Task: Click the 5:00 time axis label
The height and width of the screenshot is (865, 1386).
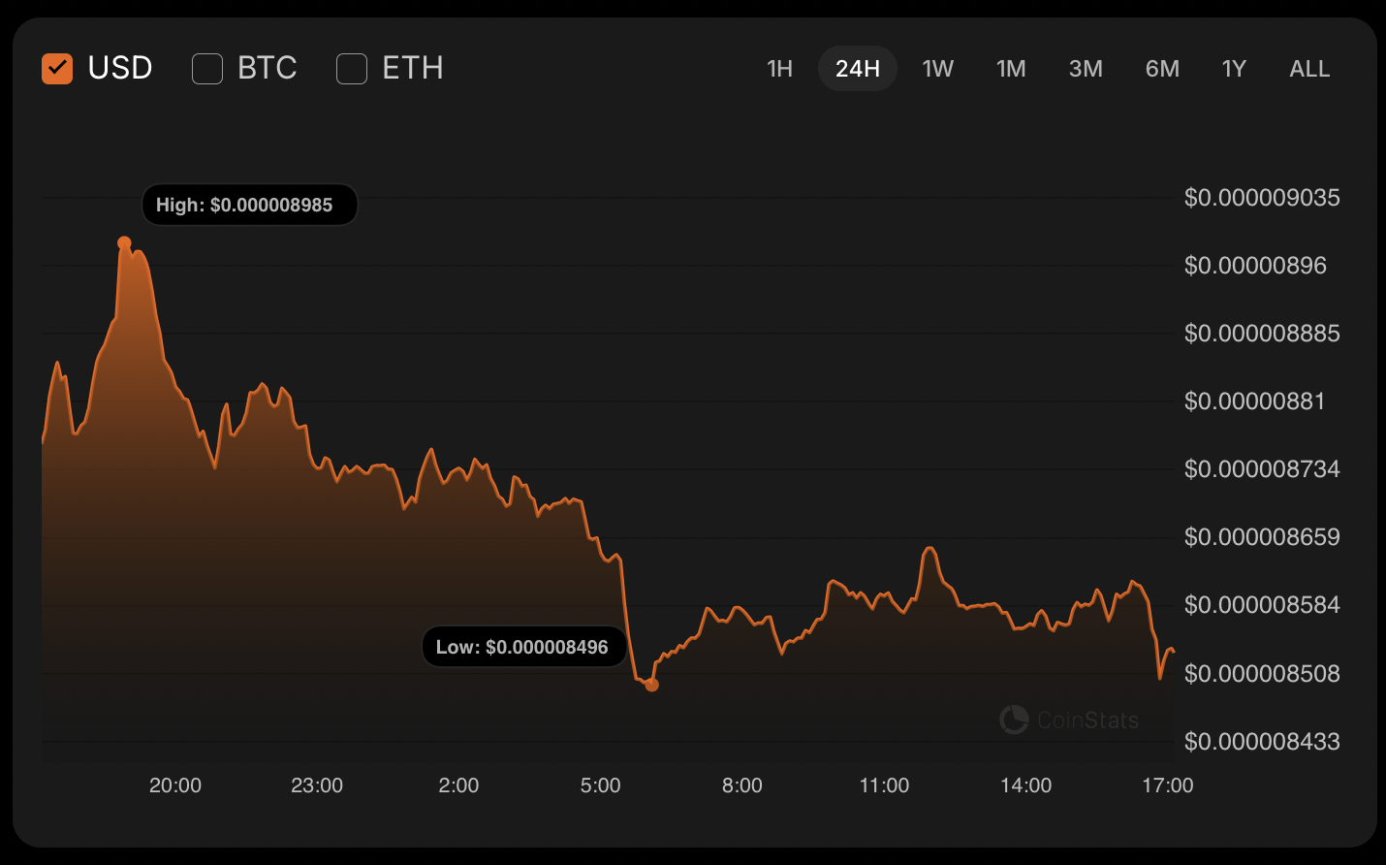Action: coord(600,785)
